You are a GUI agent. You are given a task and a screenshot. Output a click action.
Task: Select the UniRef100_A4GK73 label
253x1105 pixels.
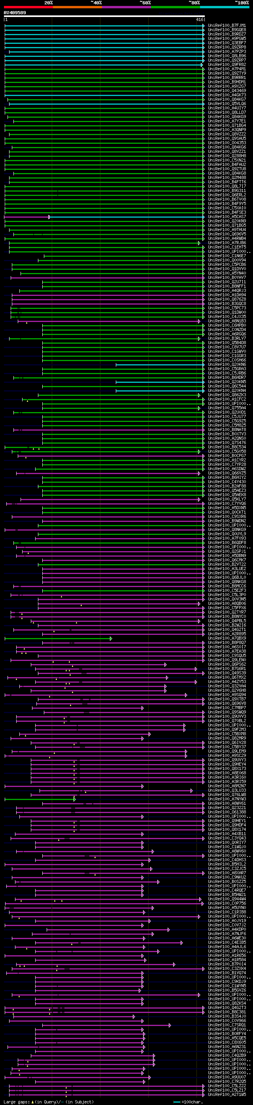point(227,95)
